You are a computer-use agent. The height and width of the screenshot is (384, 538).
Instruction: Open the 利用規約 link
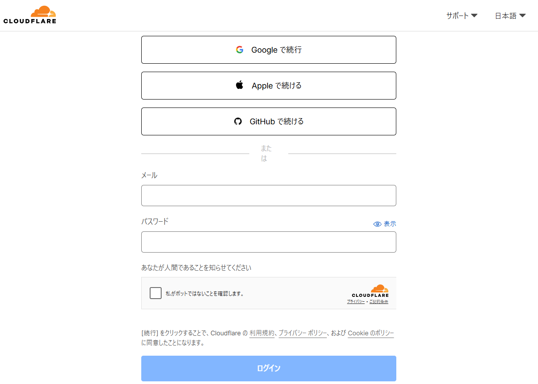(x=262, y=333)
